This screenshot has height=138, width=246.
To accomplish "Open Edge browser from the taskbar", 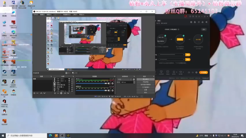I will [50, 136].
